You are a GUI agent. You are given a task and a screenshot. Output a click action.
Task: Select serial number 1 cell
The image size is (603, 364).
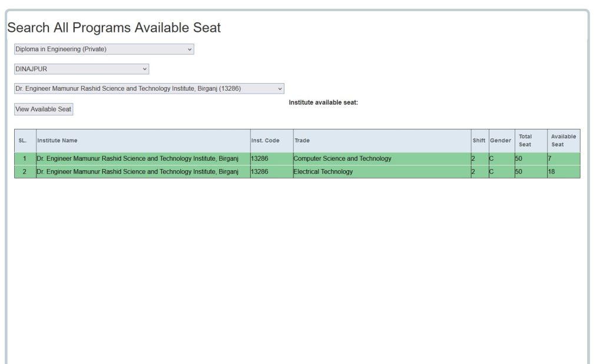coord(25,158)
